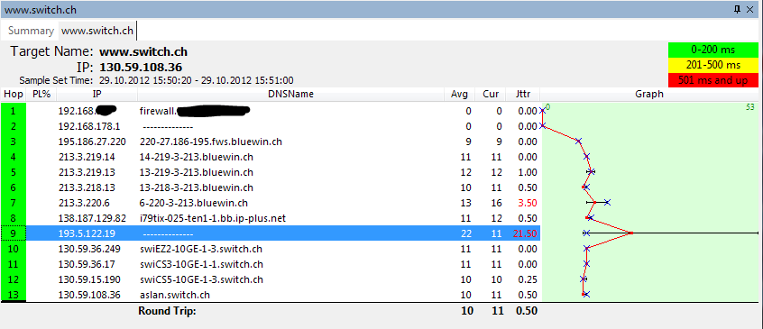Click the Cur column header
The height and width of the screenshot is (329, 763).
[491, 94]
